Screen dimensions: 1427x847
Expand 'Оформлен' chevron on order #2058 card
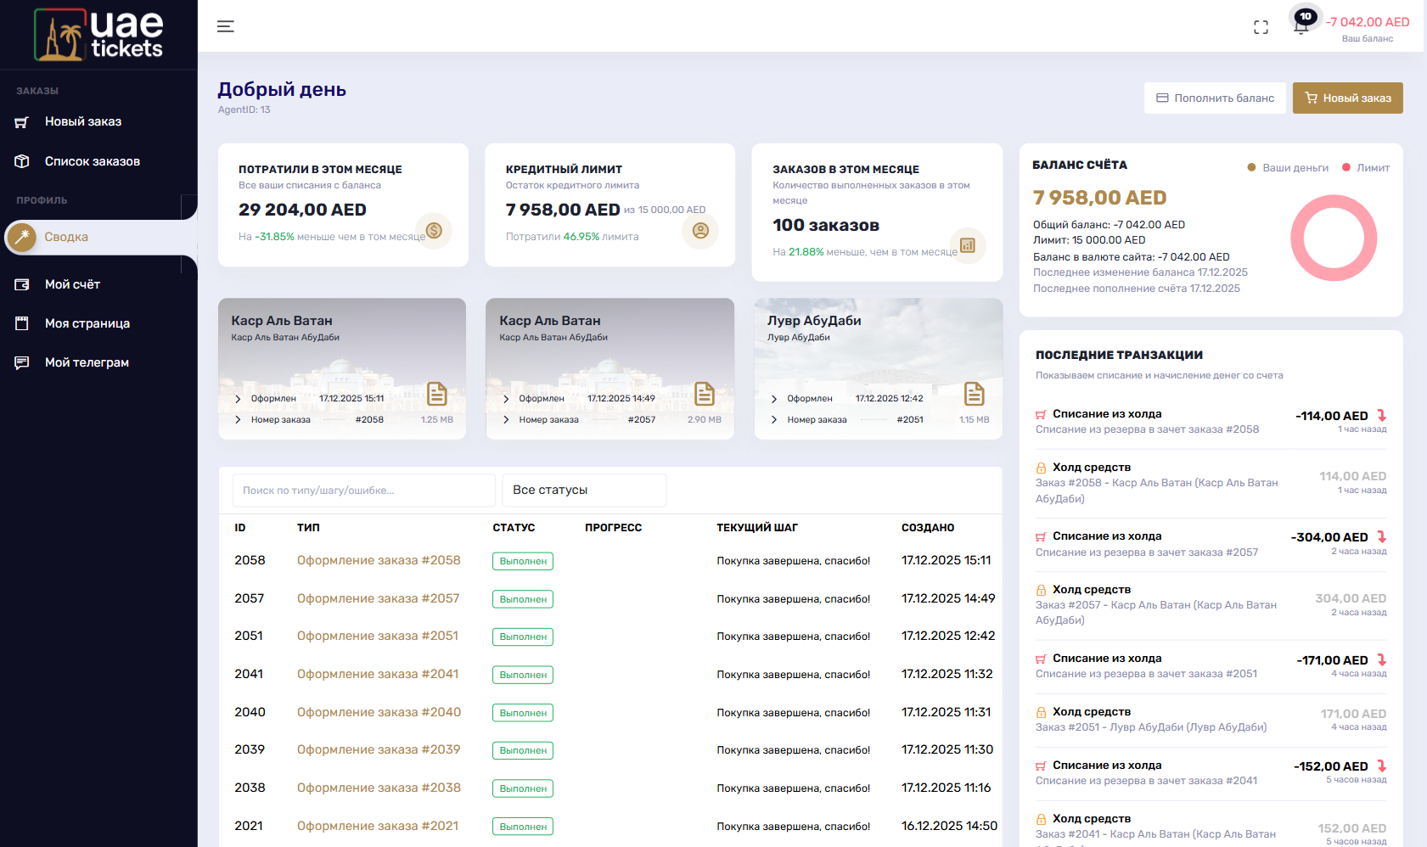coord(238,399)
